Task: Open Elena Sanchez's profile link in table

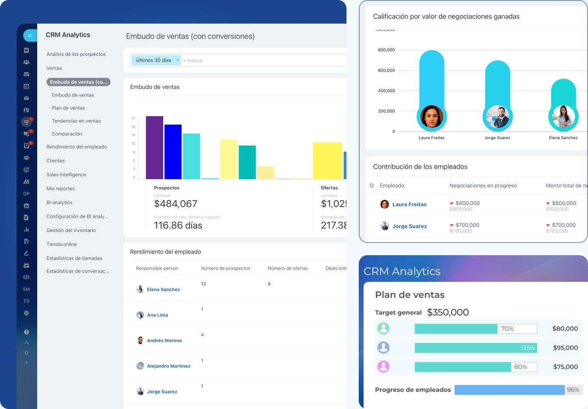Action: [164, 290]
